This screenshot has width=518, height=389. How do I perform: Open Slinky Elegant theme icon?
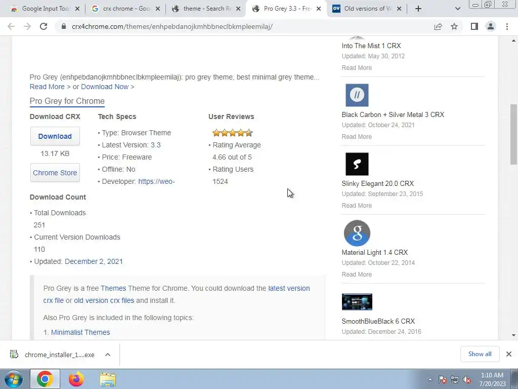coord(357,164)
